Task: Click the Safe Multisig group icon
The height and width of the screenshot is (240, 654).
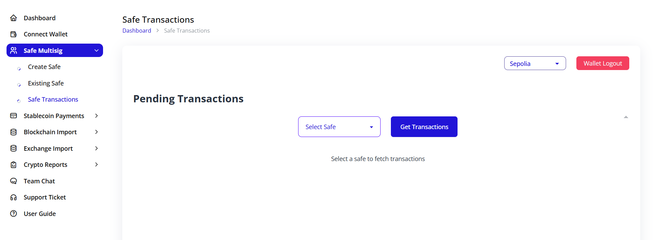Action: (x=14, y=50)
